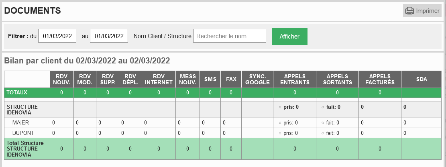Screen dimensions: 446x167
Task: Click the green Afficher button
Action: (289, 36)
